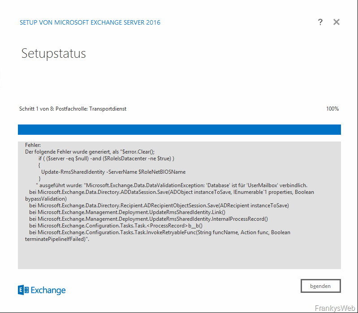This screenshot has width=358, height=313.
Task: Click the Exchange wordmark next to the logo
Action: (x=48, y=290)
